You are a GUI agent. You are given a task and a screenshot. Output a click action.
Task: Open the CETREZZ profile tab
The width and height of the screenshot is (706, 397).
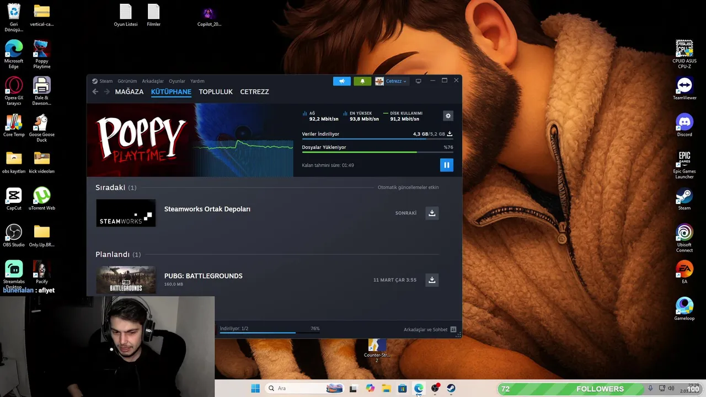(x=254, y=92)
